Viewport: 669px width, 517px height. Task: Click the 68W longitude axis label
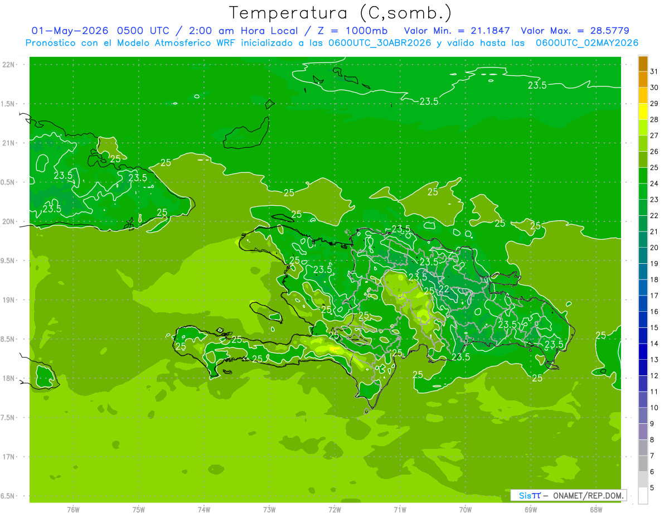595,509
